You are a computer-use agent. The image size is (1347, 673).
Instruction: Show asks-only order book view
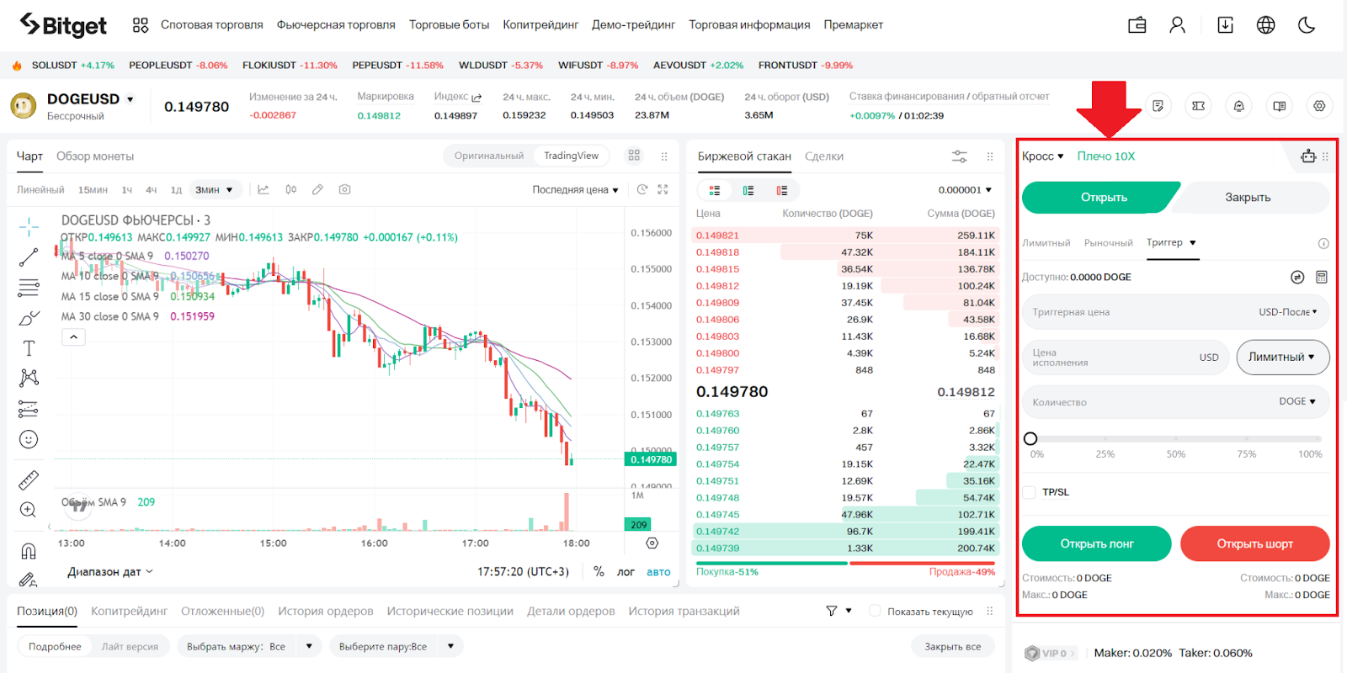point(782,190)
